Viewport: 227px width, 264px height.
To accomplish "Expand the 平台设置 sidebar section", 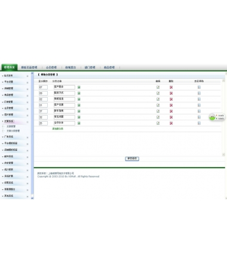I will pos(15,82).
